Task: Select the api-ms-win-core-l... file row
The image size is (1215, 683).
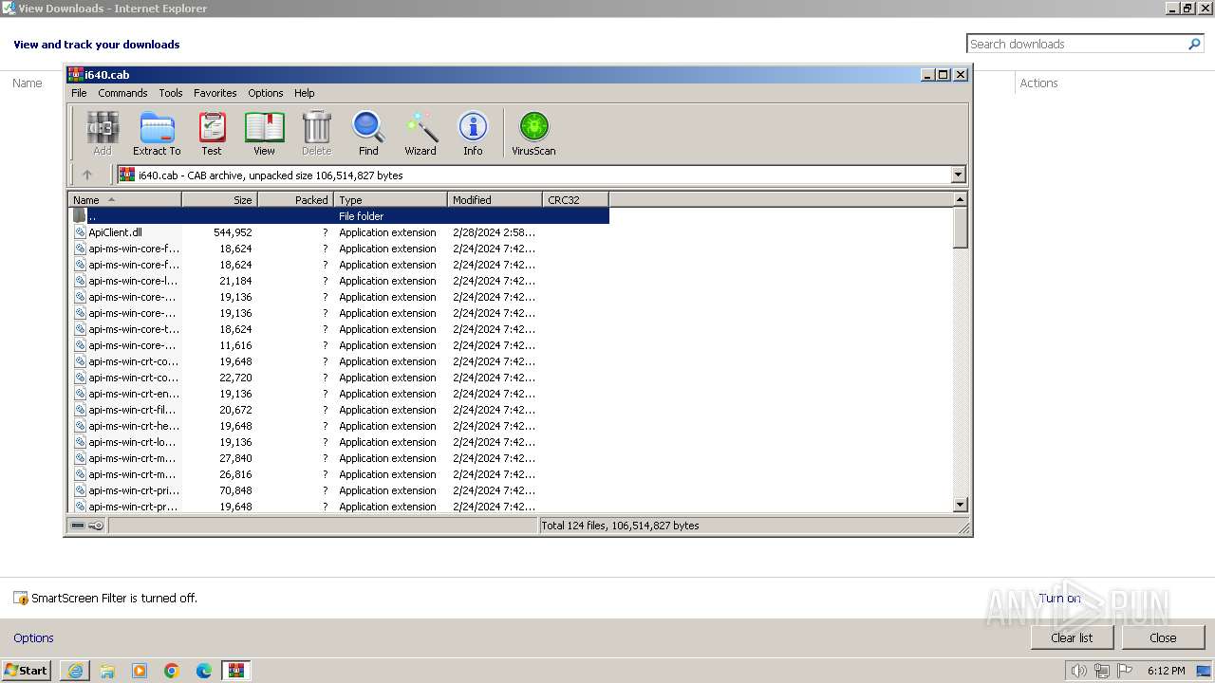Action: [x=339, y=281]
